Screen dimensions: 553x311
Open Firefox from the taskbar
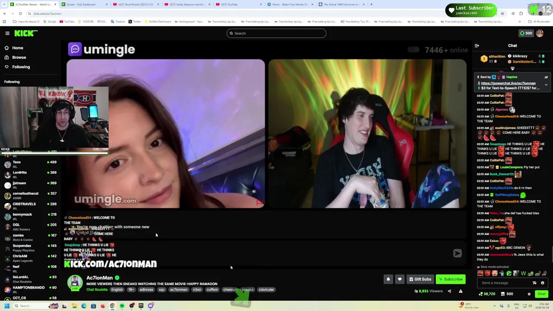point(103,306)
